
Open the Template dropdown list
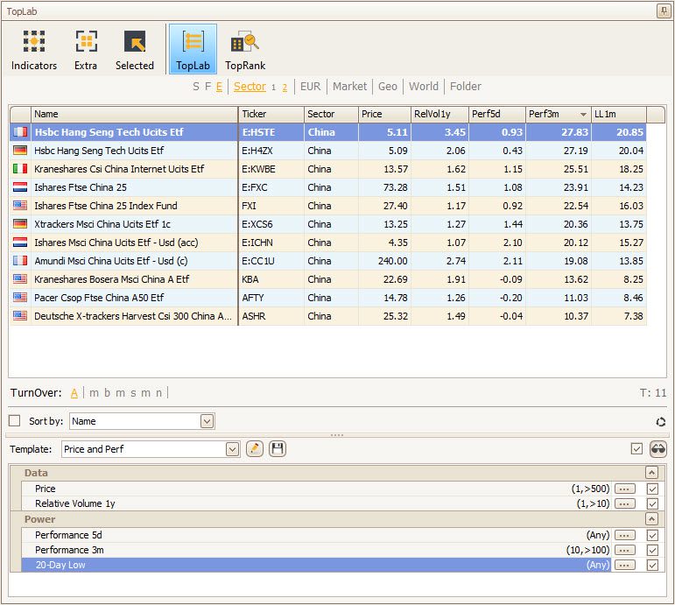click(232, 449)
